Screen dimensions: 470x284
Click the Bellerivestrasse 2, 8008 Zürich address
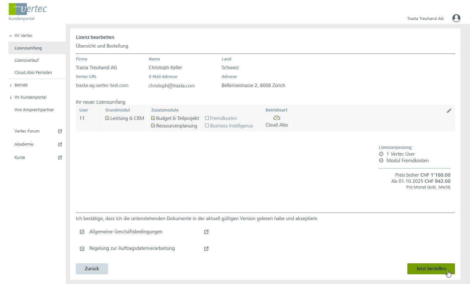(x=253, y=85)
